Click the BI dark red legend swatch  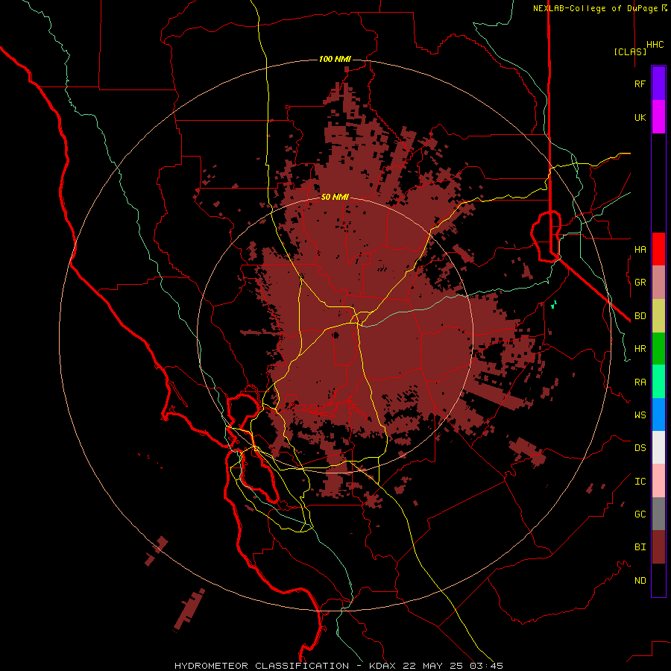(658, 547)
